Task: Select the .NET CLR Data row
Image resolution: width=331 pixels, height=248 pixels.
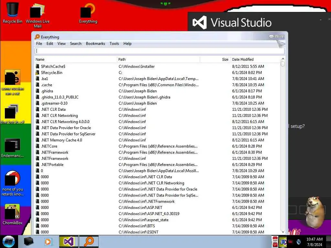Action: (x=157, y=109)
